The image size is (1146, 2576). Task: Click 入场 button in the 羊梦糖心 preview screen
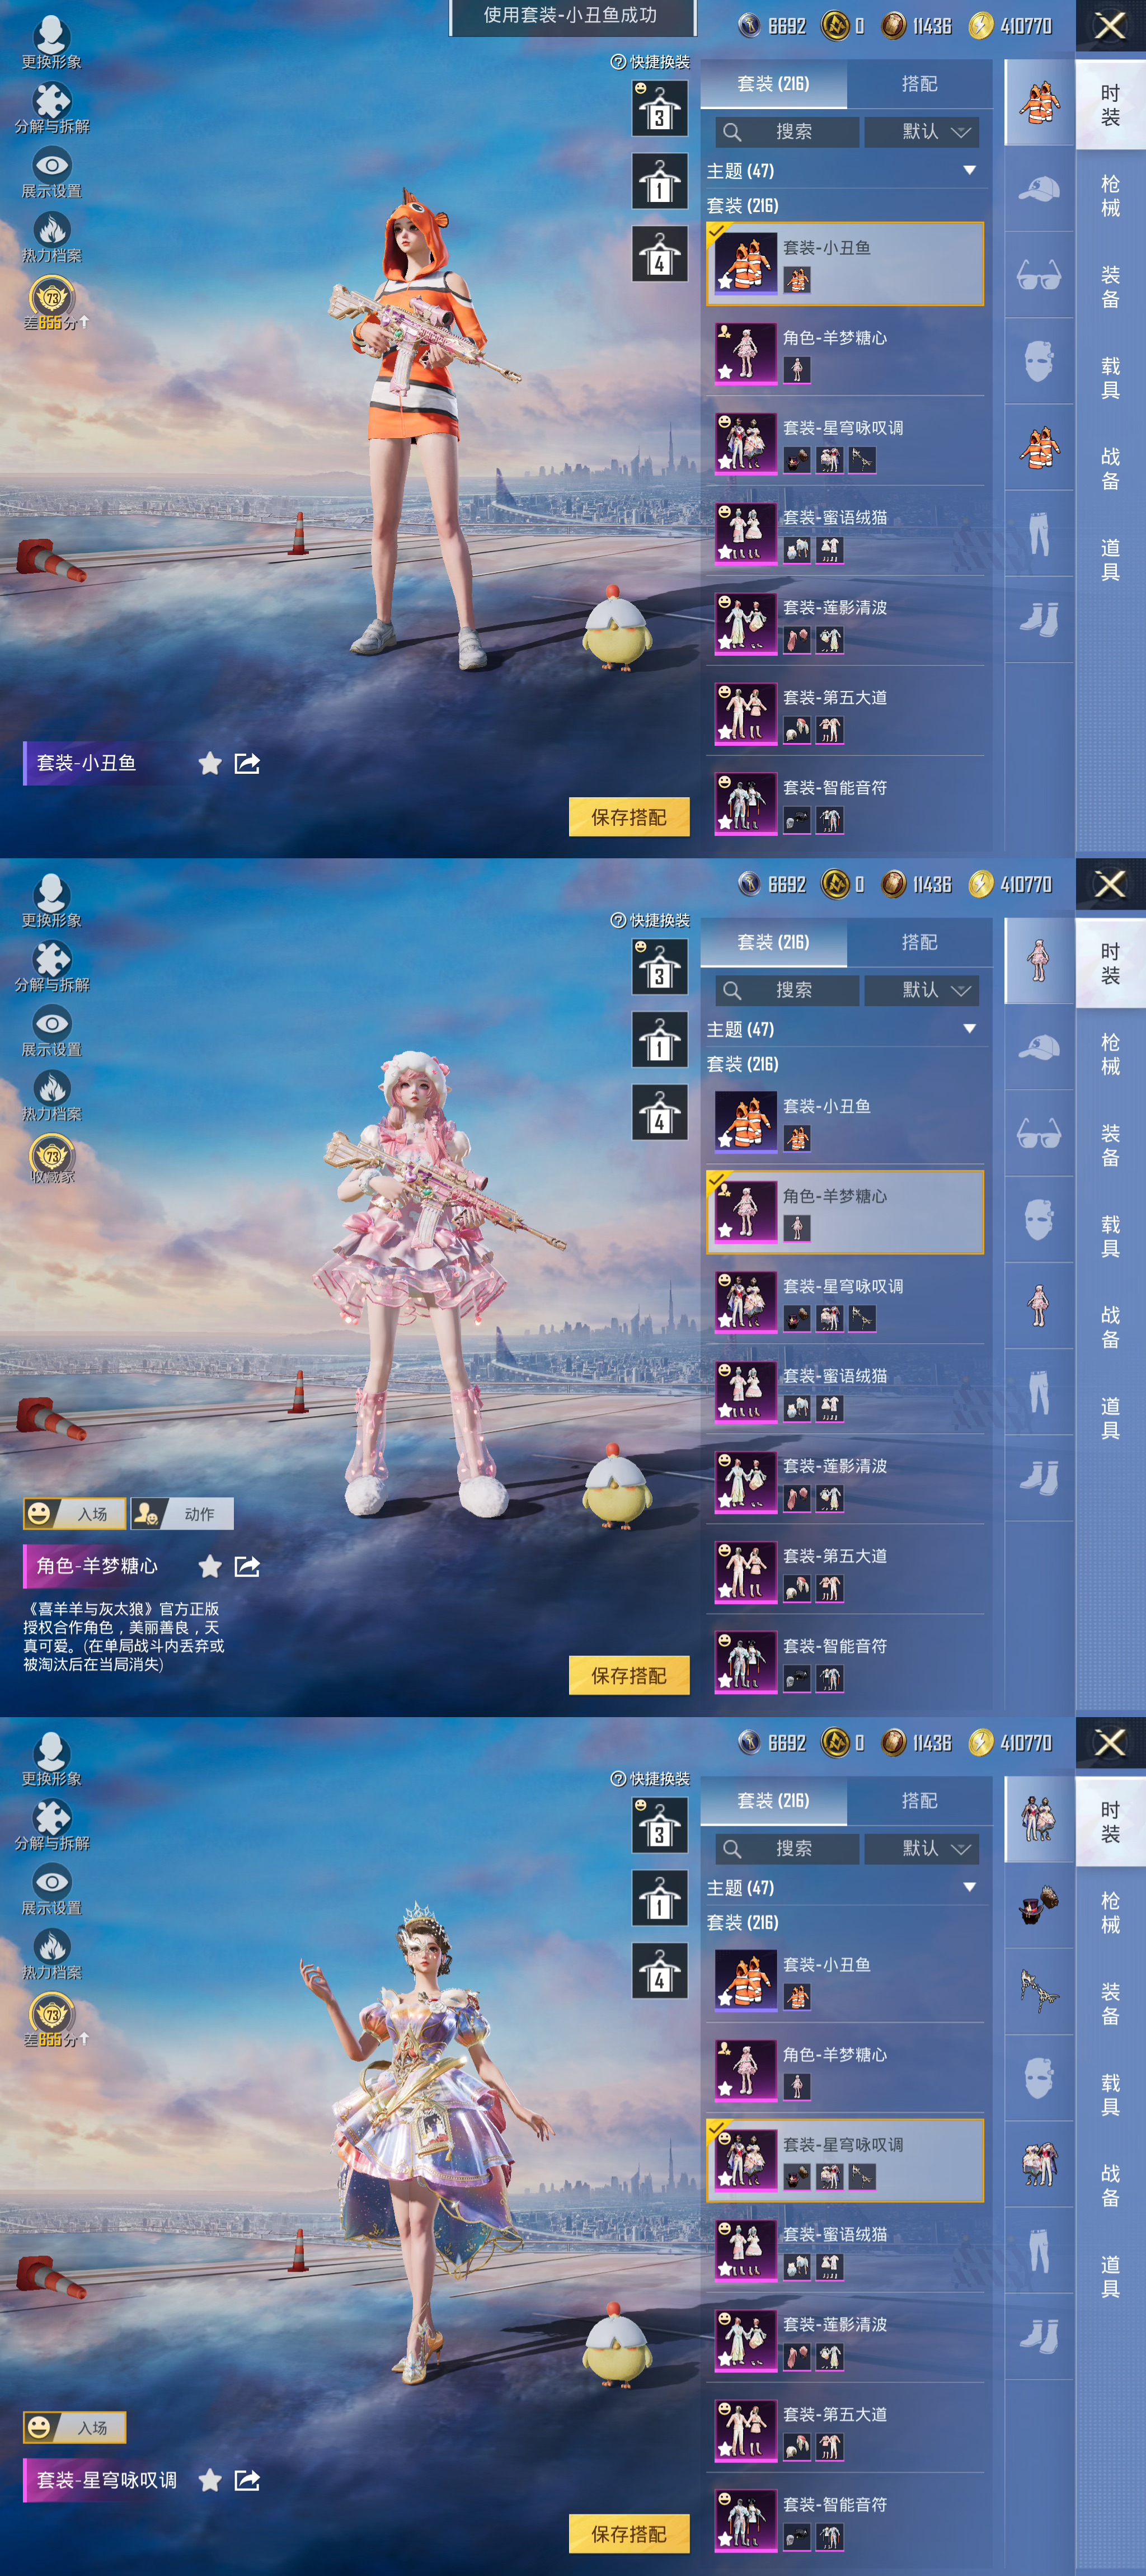click(75, 1514)
